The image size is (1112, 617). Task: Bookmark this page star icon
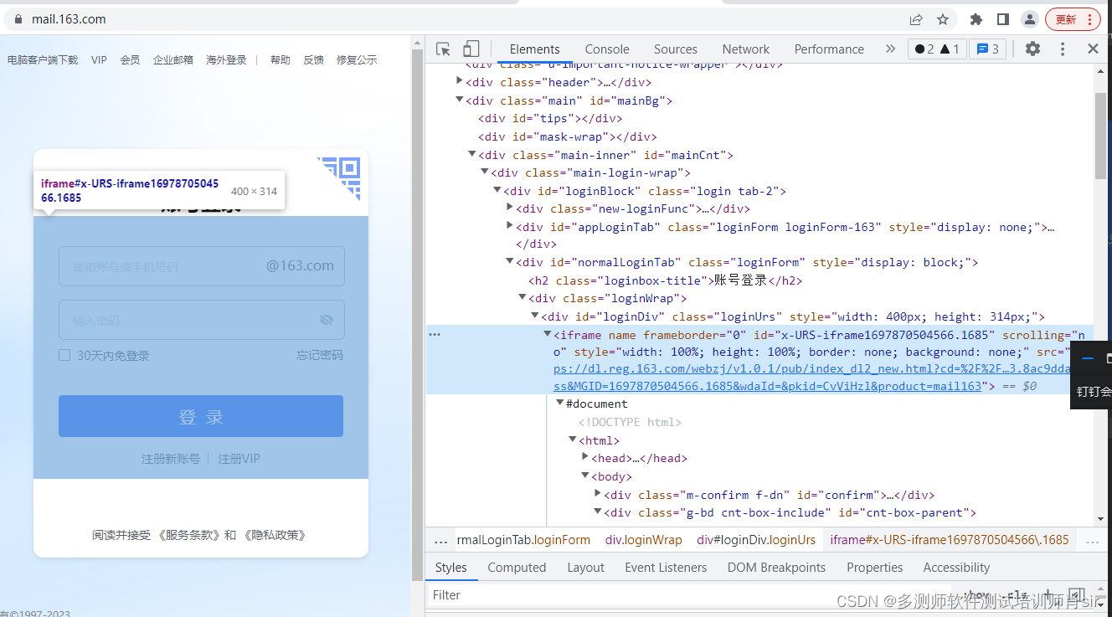tap(943, 19)
